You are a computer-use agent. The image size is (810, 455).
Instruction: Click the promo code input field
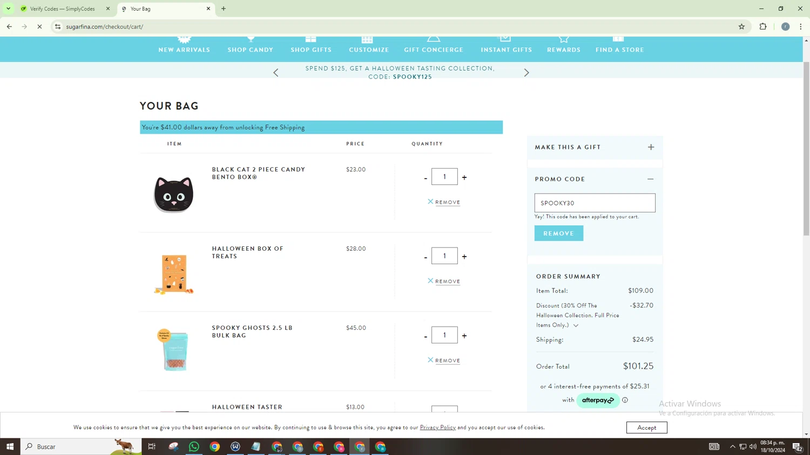coord(595,203)
